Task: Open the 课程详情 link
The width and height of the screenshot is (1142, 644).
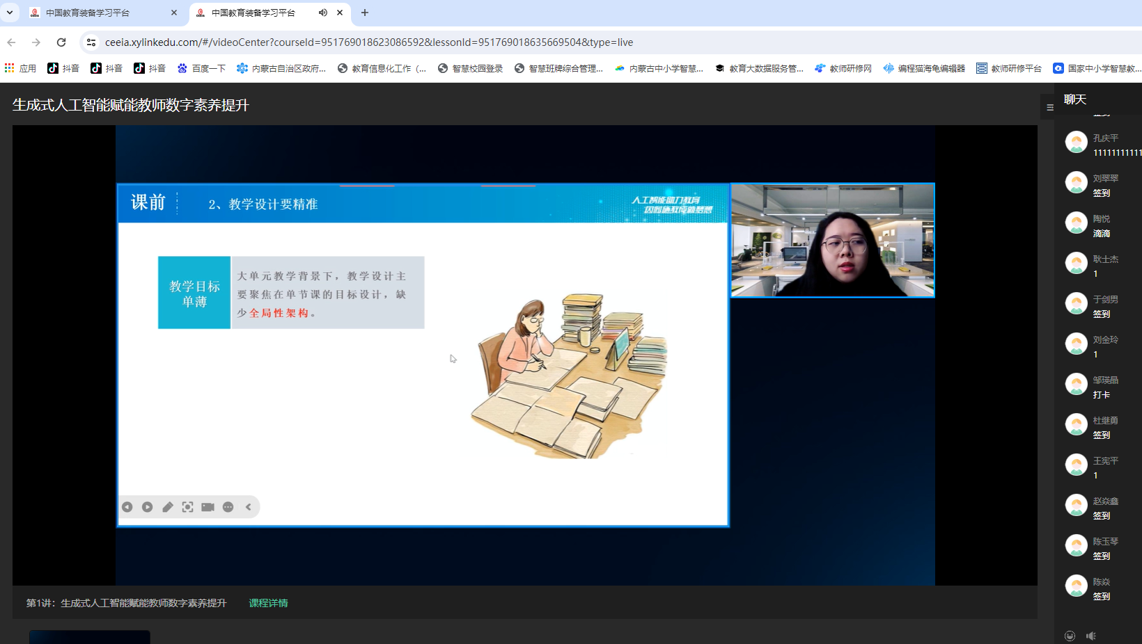Action: click(268, 603)
